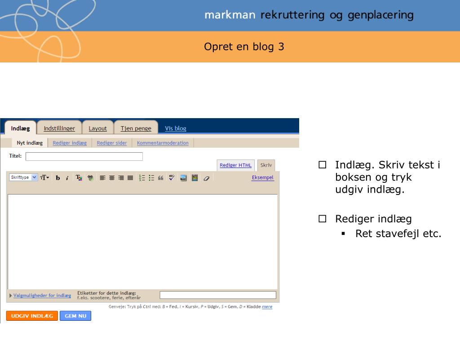Center-align the text
The width and height of the screenshot is (460, 345).
112,178
